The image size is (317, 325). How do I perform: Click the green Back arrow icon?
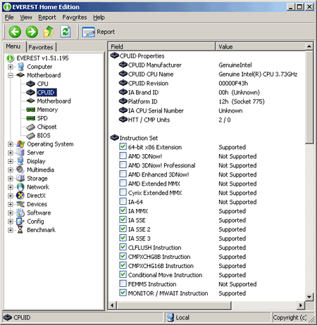click(x=15, y=32)
